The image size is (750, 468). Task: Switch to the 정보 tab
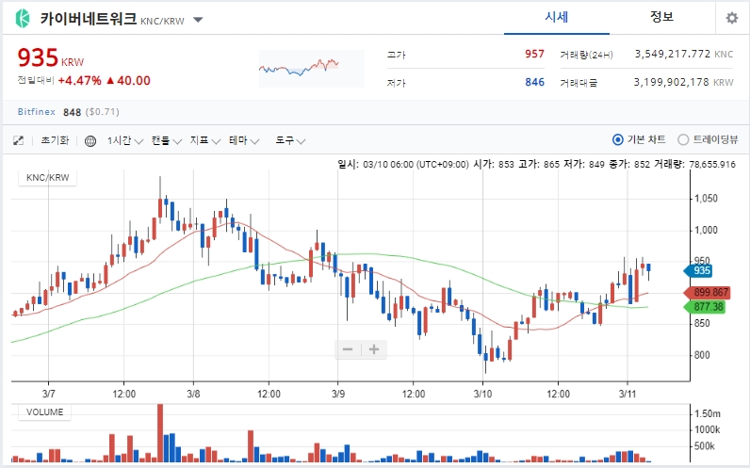[x=661, y=18]
